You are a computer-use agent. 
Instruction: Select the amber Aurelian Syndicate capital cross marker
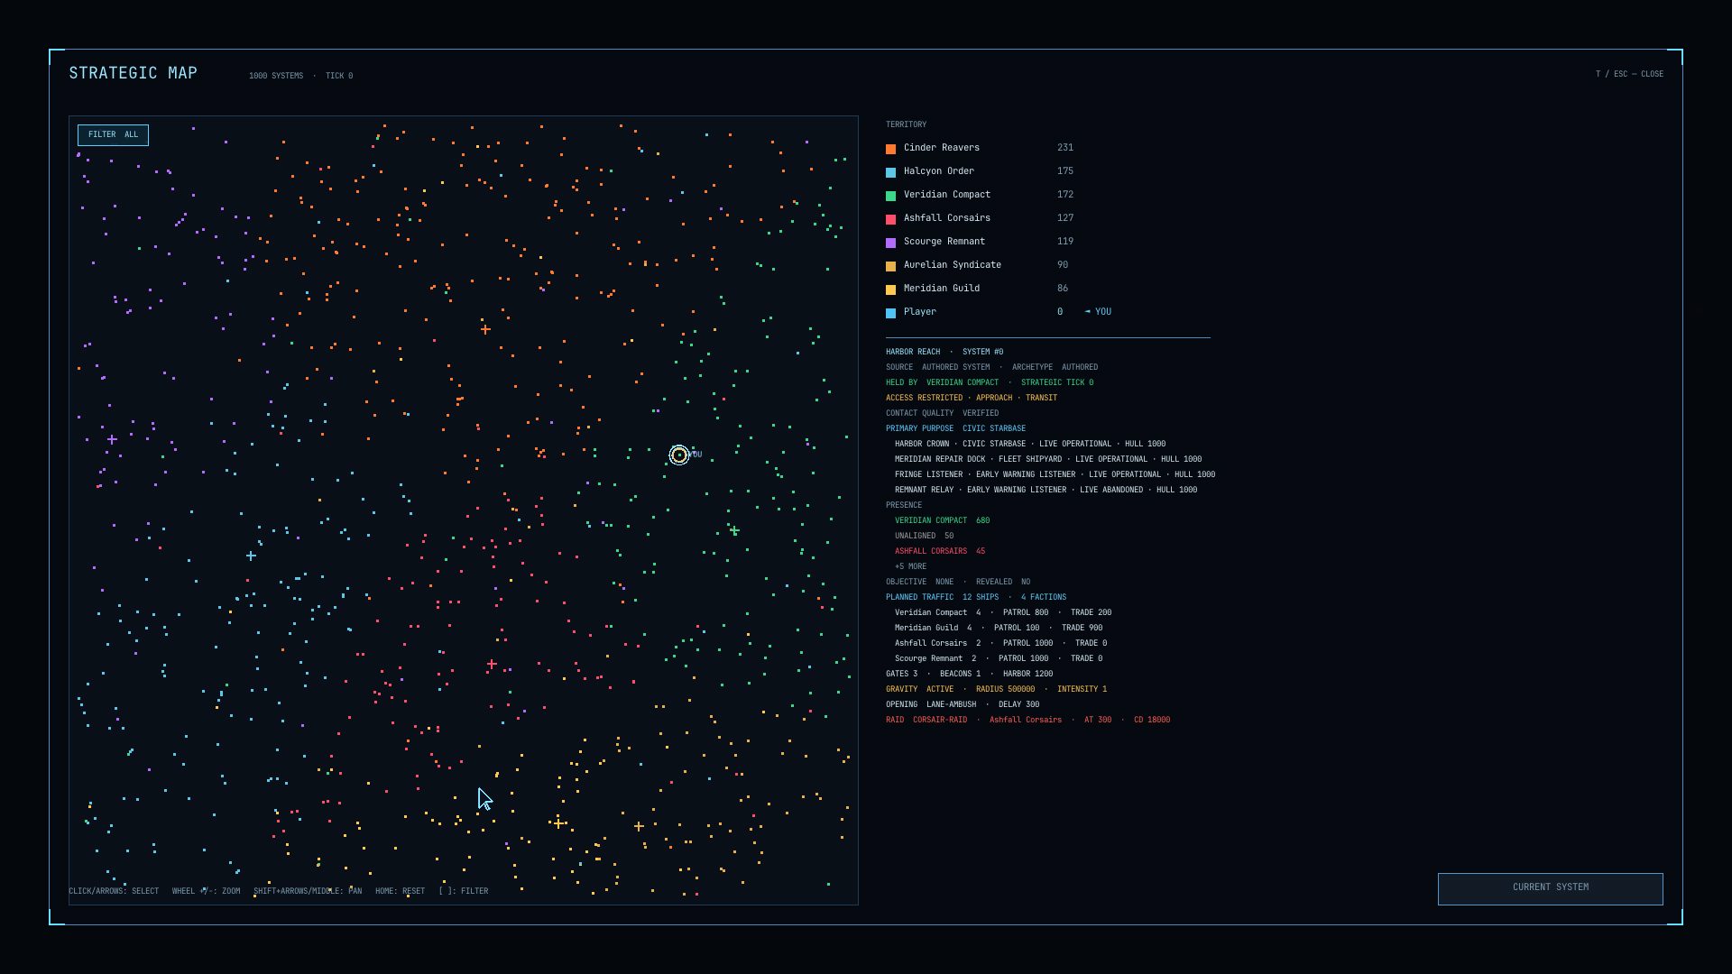tap(639, 827)
